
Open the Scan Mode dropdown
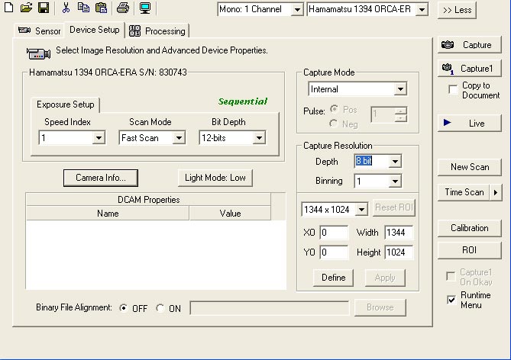coord(178,138)
